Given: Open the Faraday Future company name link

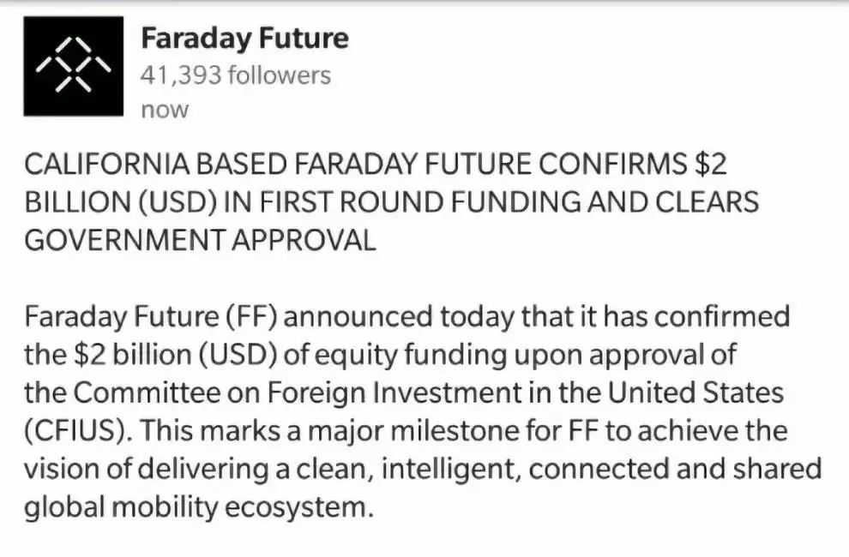Looking at the screenshot, I should click(244, 38).
